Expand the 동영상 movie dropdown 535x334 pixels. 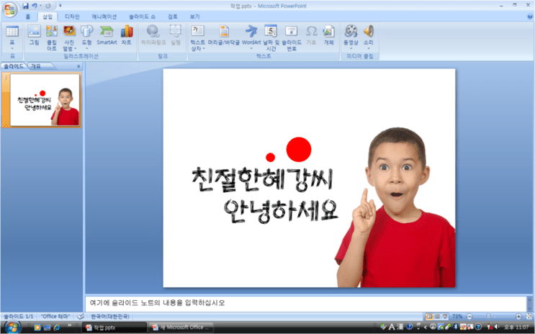coord(351,49)
